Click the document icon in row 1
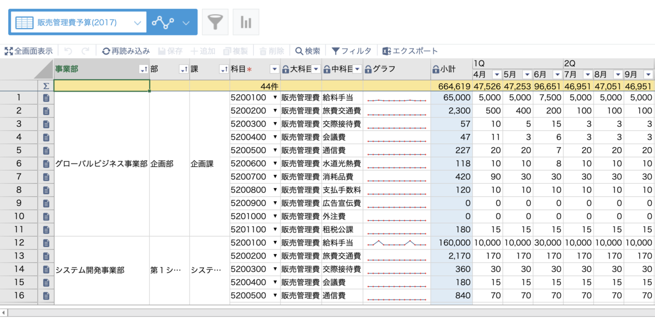 pyautogui.click(x=46, y=98)
